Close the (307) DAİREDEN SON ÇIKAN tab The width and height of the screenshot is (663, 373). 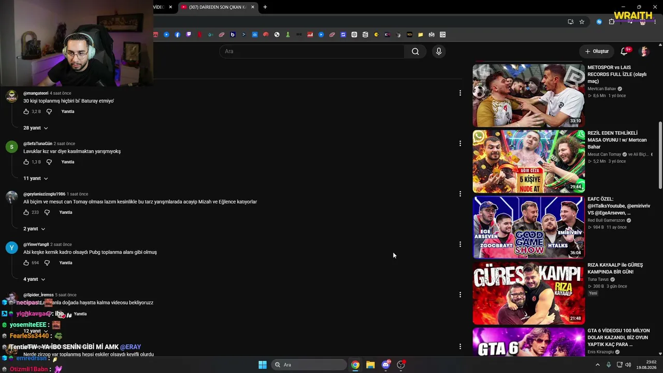point(253,7)
